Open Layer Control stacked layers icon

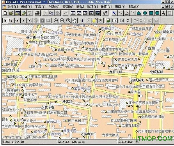[108, 21]
